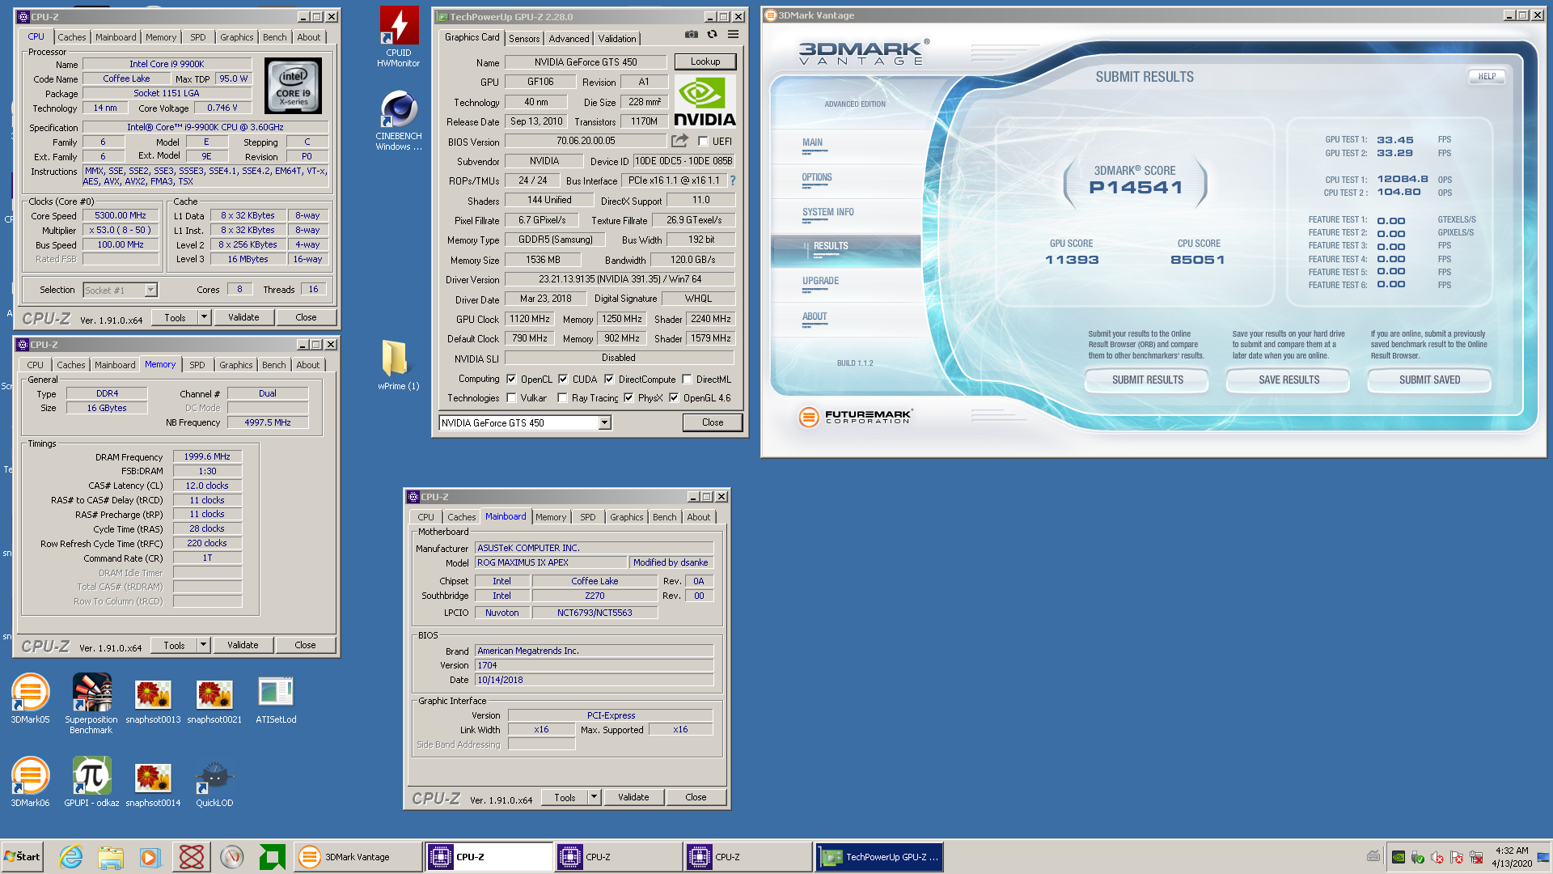This screenshot has width=1553, height=874.
Task: Launch 3DMark06 desktop shortcut
Action: (30, 782)
